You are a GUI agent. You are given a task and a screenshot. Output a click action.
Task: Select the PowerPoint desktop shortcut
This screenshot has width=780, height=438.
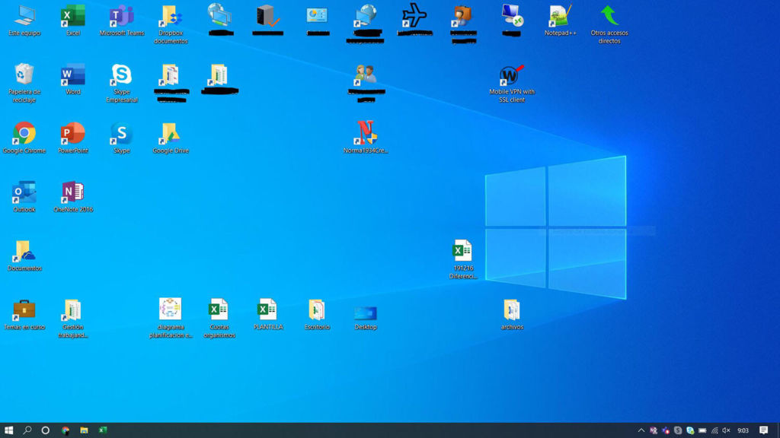(72, 135)
